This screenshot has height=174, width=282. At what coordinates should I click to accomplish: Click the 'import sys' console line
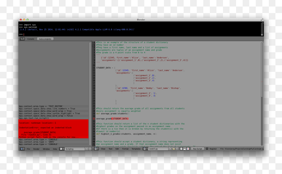click(30, 25)
